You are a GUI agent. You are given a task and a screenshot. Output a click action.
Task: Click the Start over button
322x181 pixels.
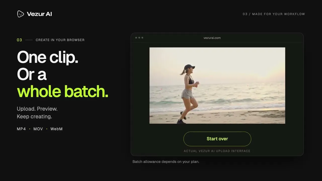click(217, 139)
